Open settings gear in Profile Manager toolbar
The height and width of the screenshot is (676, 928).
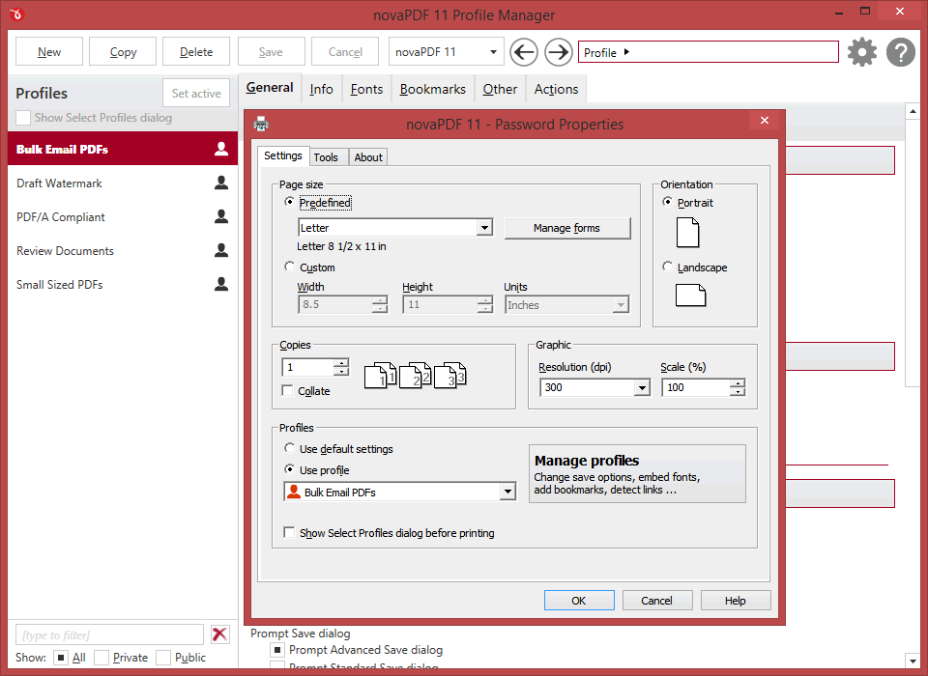click(861, 52)
